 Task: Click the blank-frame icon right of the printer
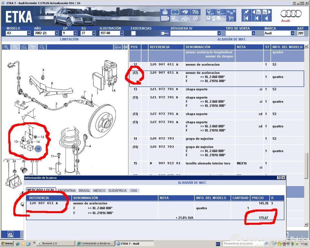click(x=175, y=12)
